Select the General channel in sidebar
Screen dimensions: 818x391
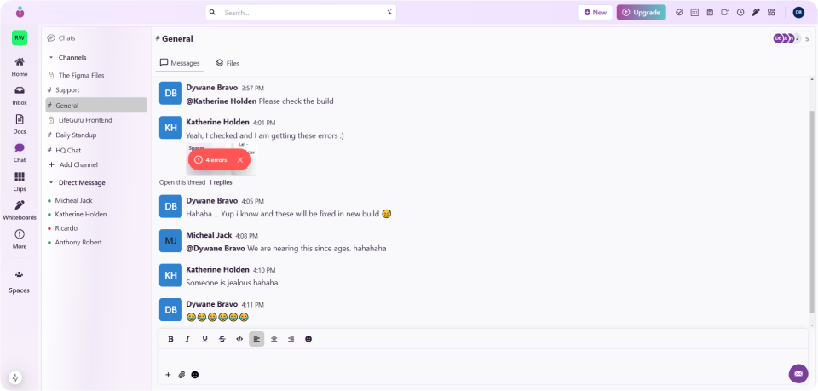[96, 105]
